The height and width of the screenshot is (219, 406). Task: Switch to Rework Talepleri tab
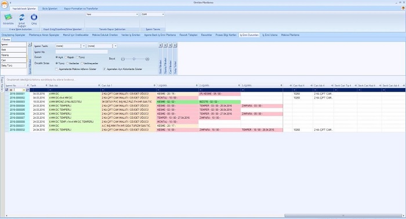pyautogui.click(x=188, y=35)
